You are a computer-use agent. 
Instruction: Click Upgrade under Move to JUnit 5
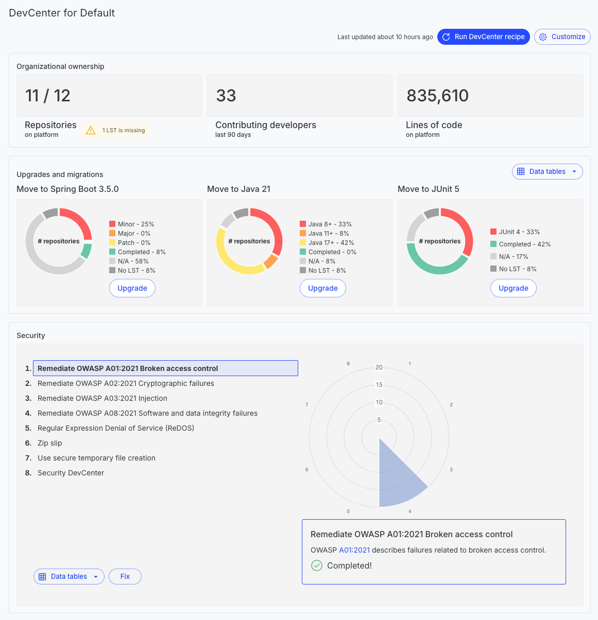coord(514,288)
